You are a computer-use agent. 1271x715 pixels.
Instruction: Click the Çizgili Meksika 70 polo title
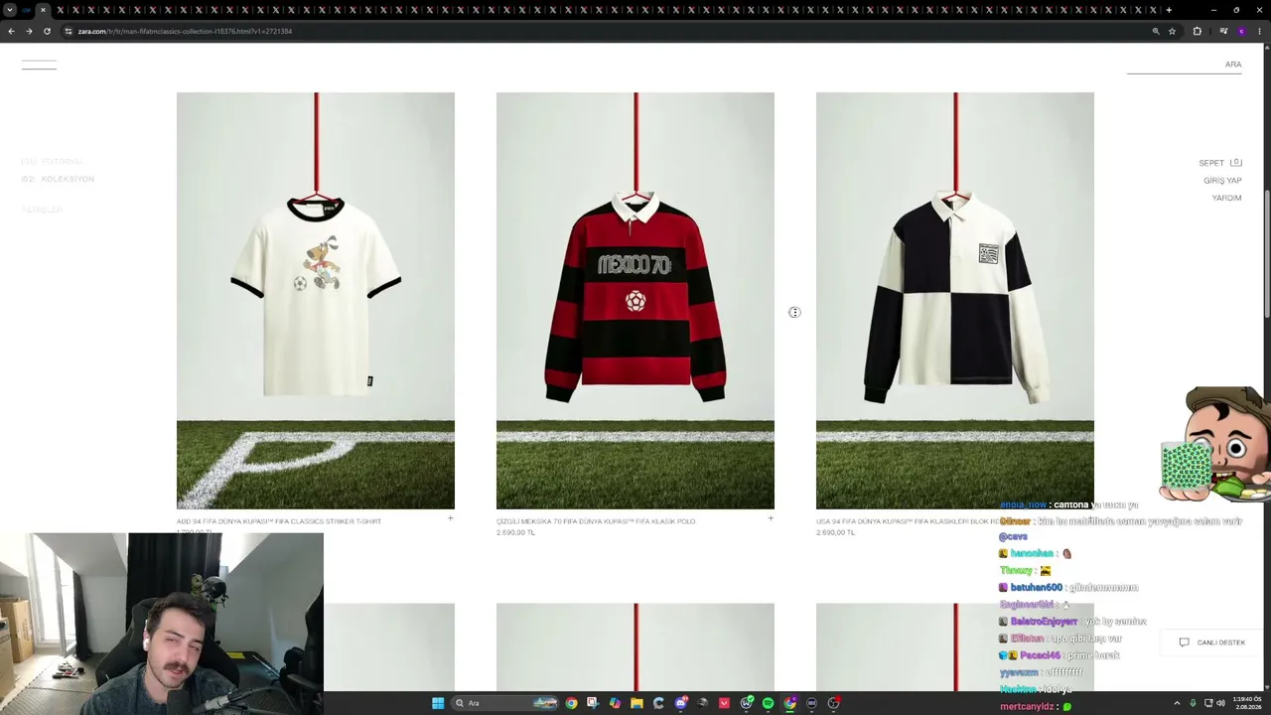596,521
